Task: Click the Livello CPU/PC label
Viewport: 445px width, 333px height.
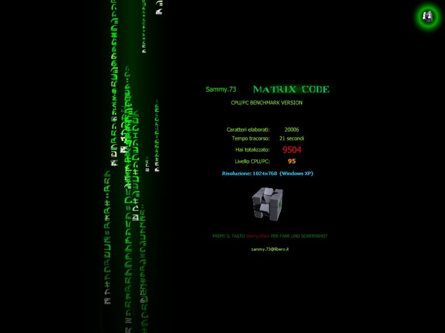Action: 252,162
